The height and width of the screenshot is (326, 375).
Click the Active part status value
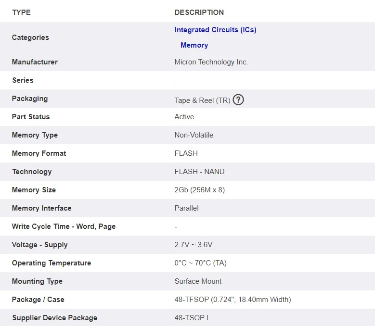pyautogui.click(x=184, y=117)
